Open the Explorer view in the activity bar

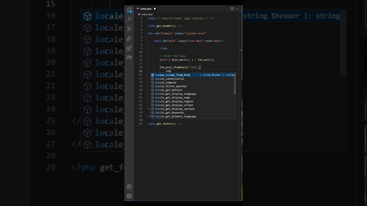(129, 10)
